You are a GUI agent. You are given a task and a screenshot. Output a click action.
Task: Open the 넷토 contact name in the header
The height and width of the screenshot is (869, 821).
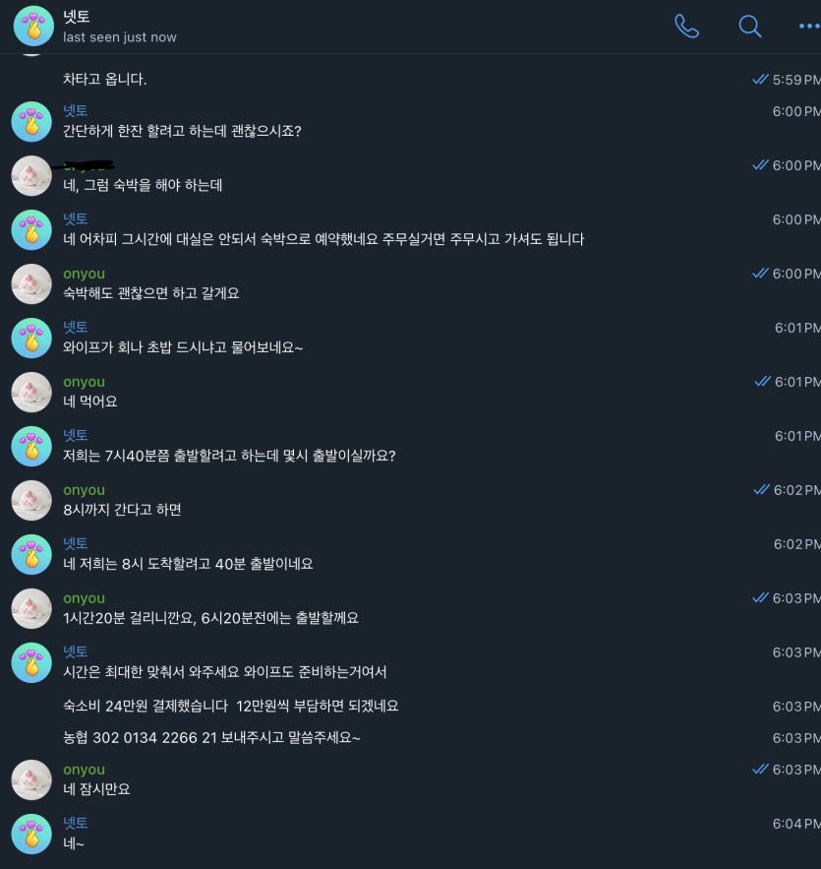point(77,17)
